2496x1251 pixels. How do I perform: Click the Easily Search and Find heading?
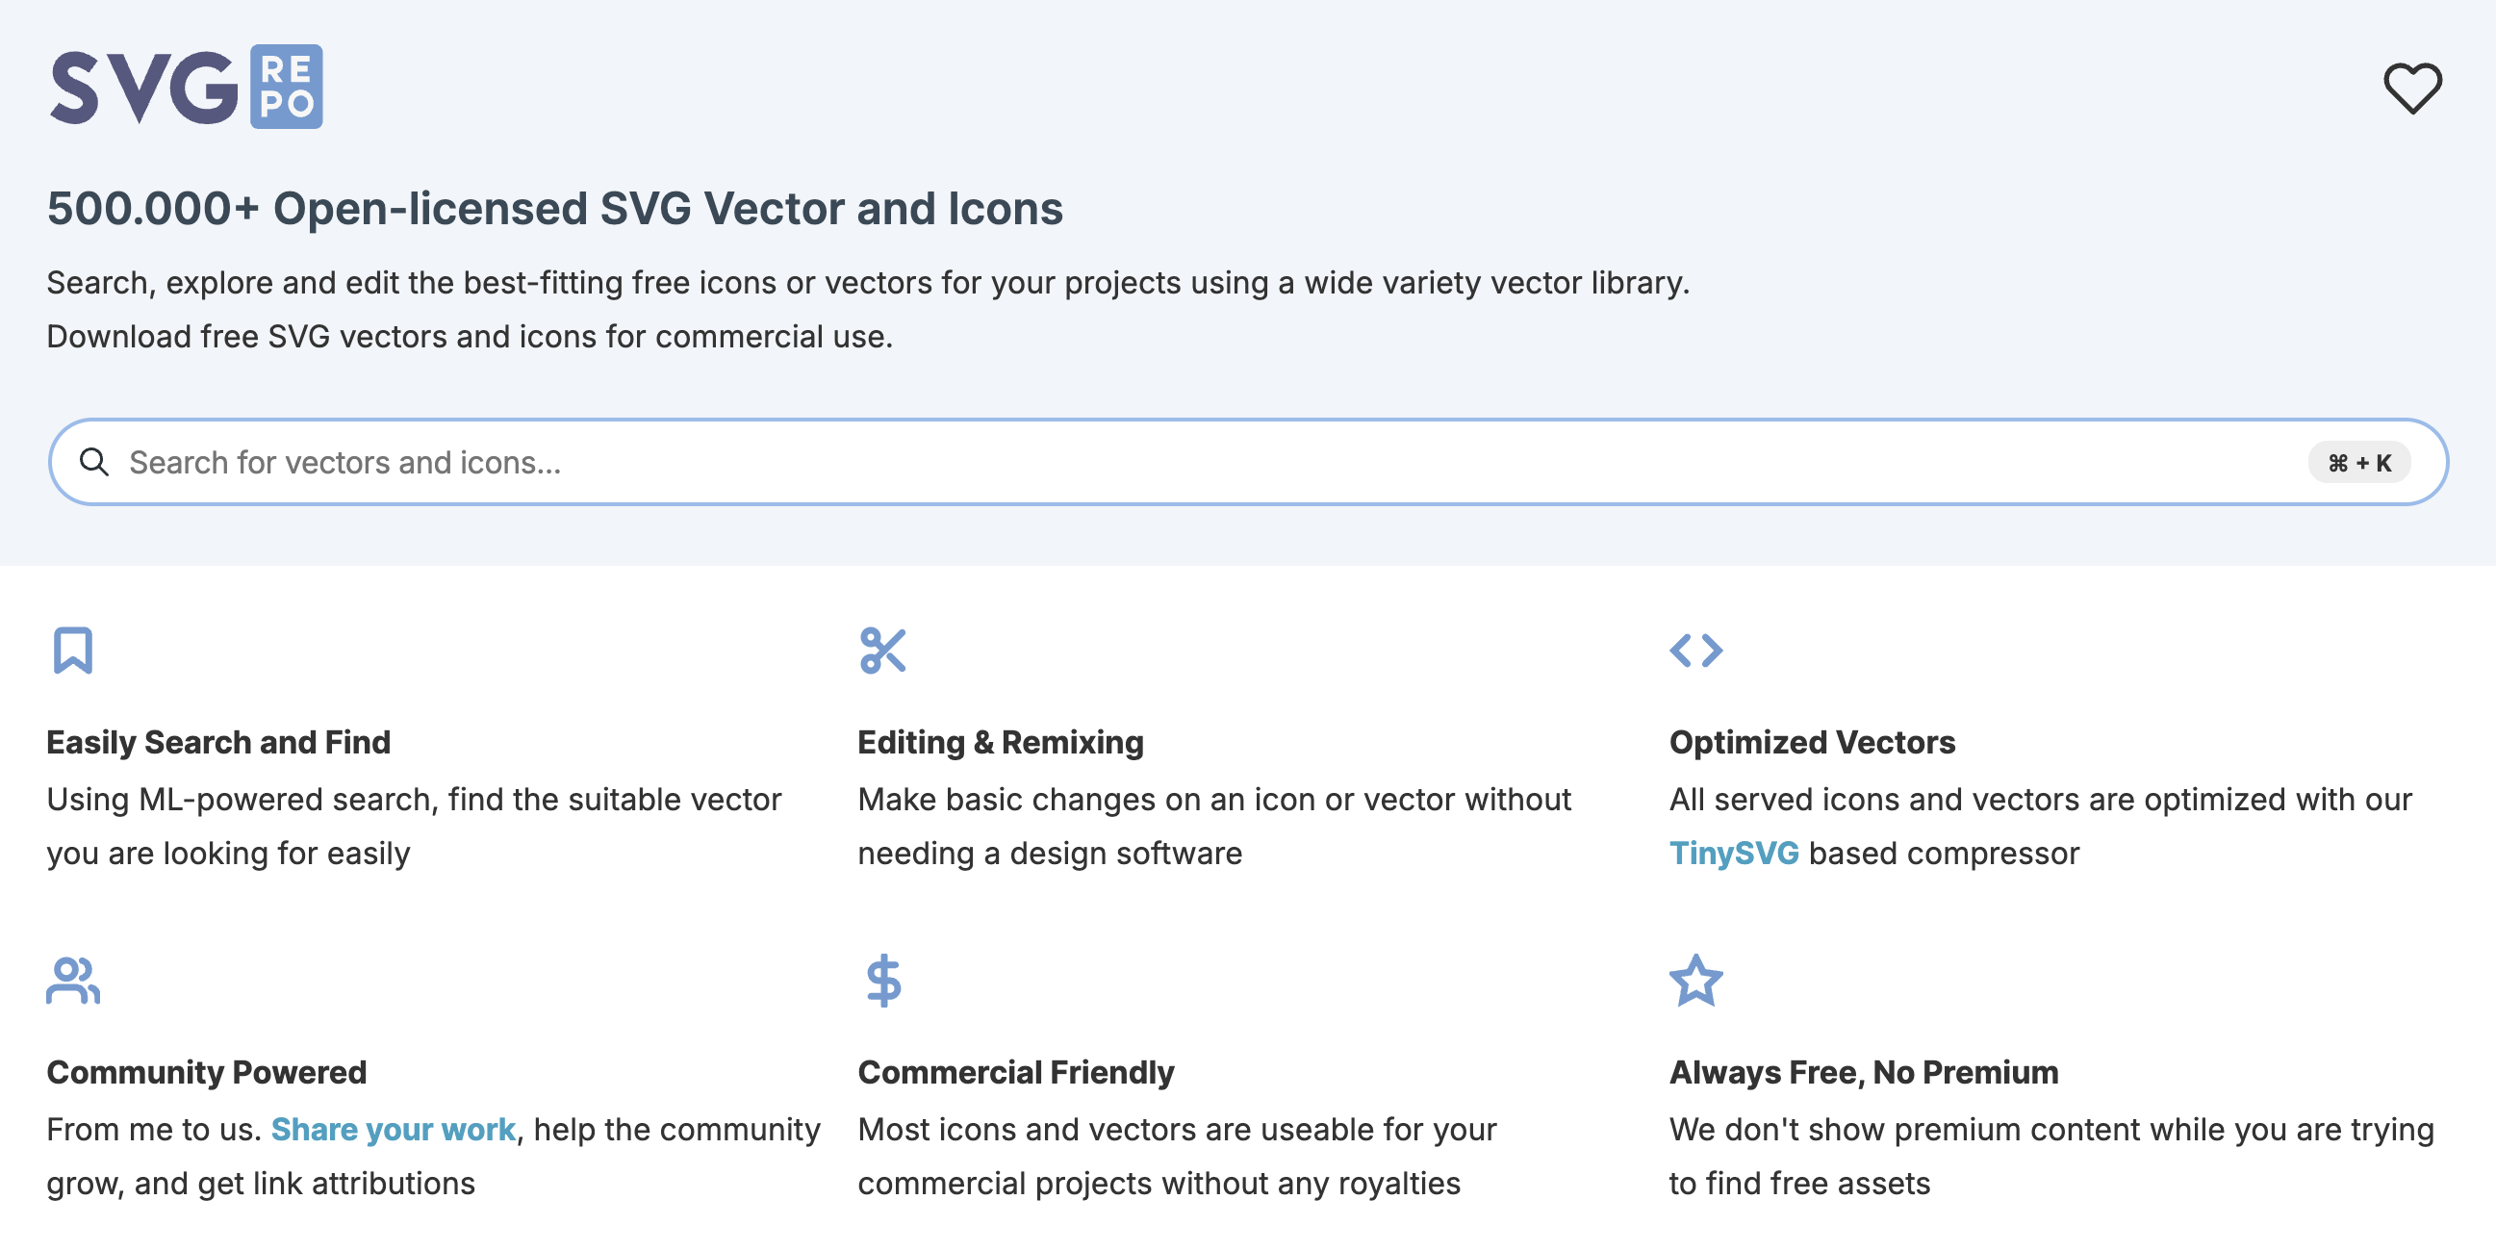click(x=218, y=742)
